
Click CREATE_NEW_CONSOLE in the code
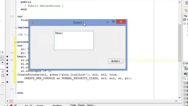(x=40, y=78)
